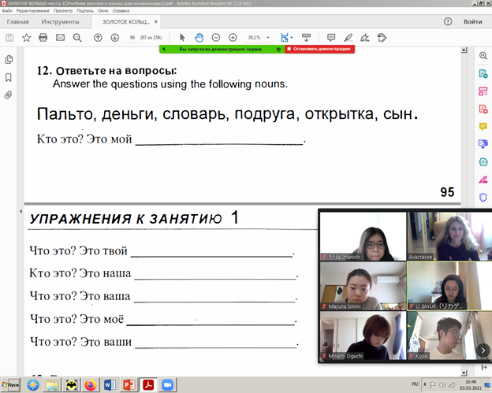
Task: Select the arrow Selection tool
Action: pyautogui.click(x=182, y=37)
